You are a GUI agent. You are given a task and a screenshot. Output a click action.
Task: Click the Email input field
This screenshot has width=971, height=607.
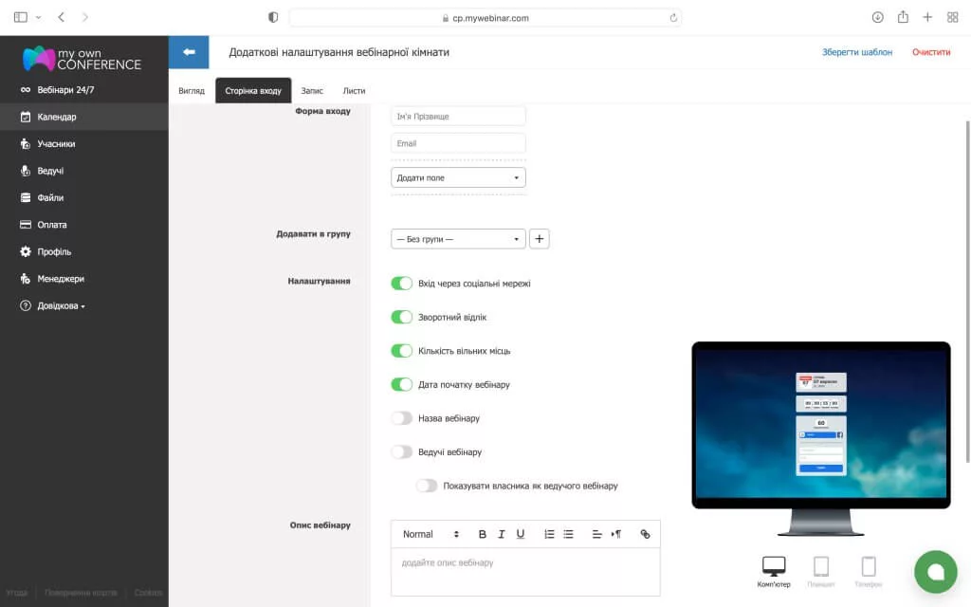point(458,143)
